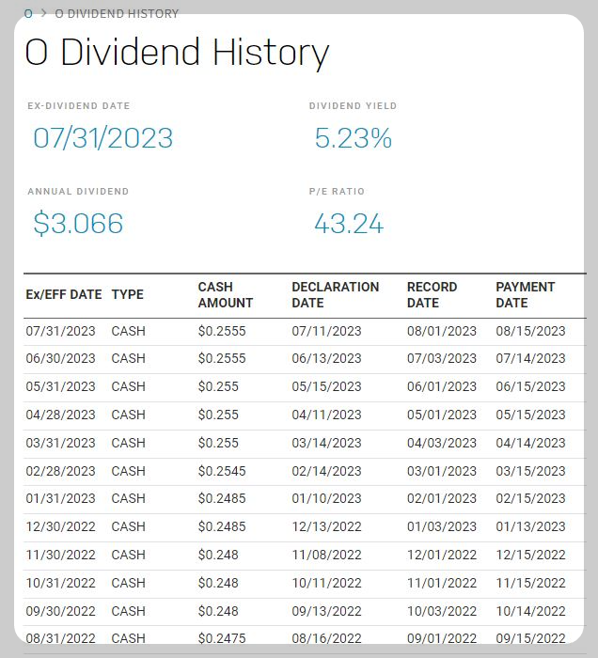Click declaration date 07/11/2023
The height and width of the screenshot is (658, 598).
pos(327,331)
